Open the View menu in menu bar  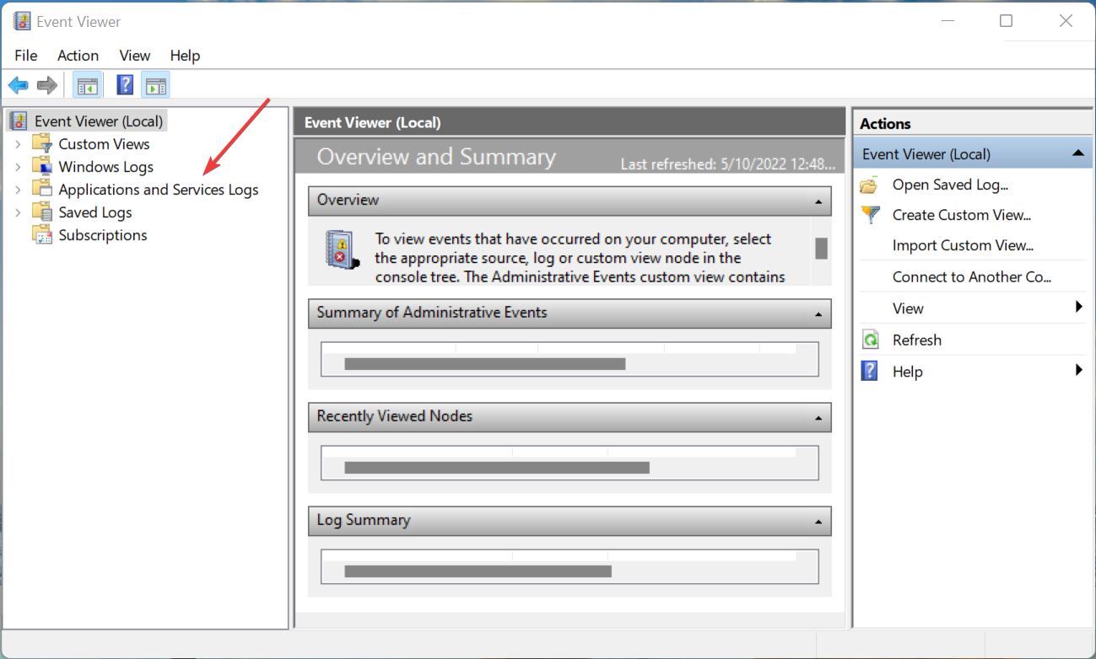point(134,56)
